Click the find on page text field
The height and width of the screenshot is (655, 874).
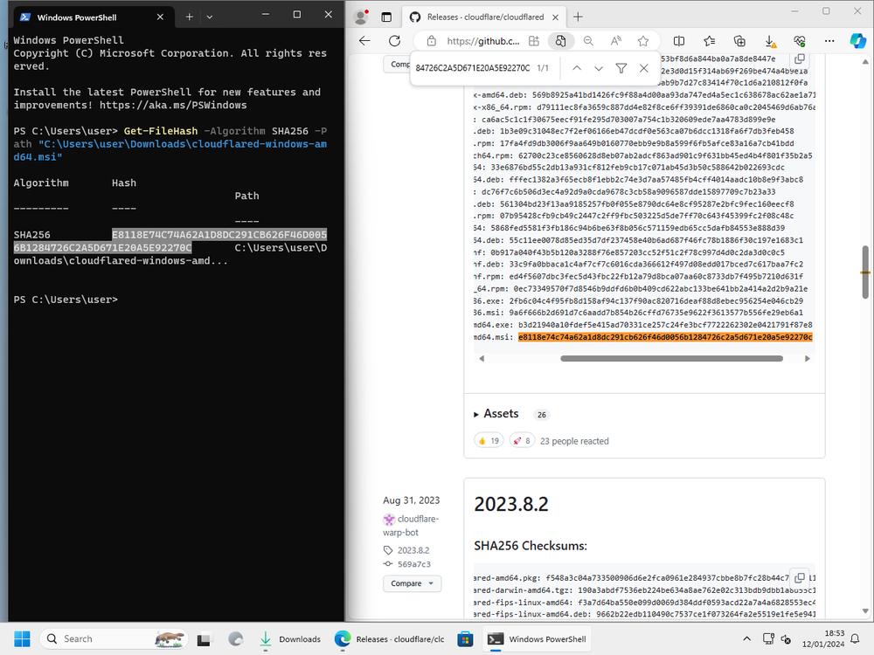[x=473, y=68]
